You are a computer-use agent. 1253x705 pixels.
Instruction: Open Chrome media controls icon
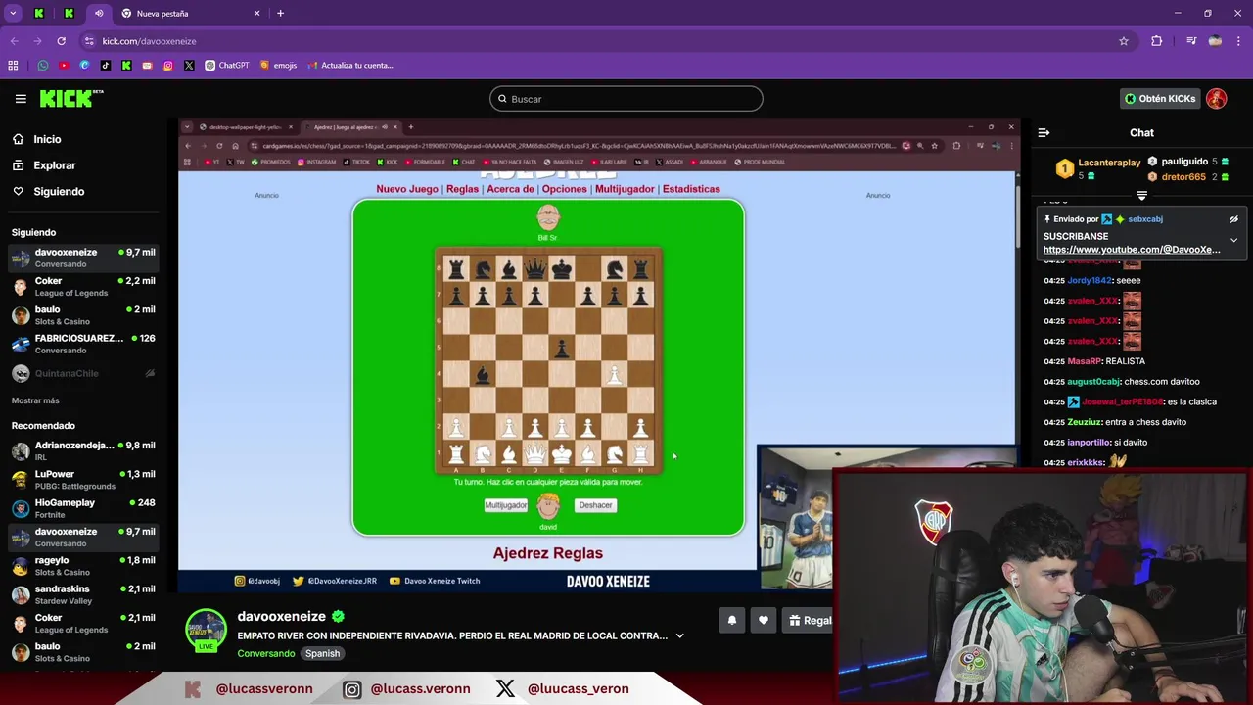coord(1191,41)
